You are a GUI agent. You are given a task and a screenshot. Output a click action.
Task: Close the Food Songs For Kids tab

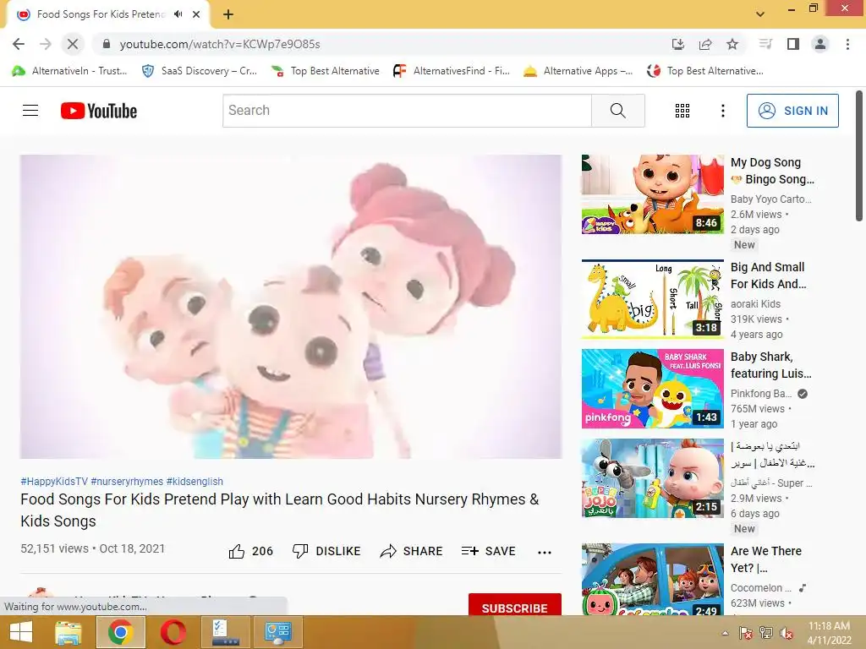[196, 14]
